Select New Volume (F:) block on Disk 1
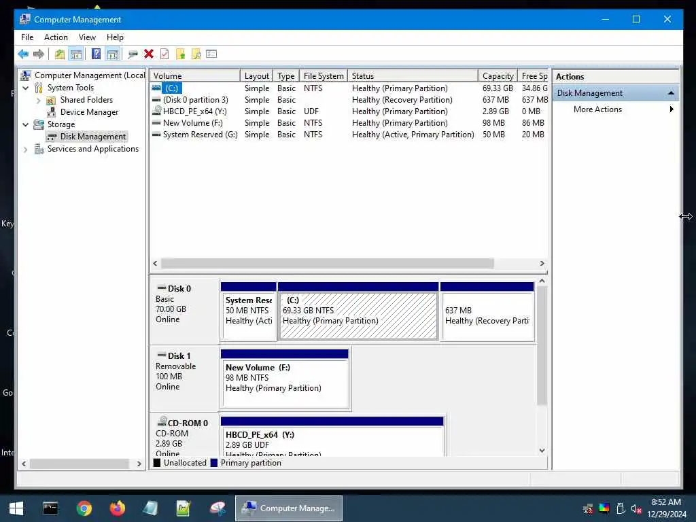Screen dimensions: 696x522 [x=285, y=379]
